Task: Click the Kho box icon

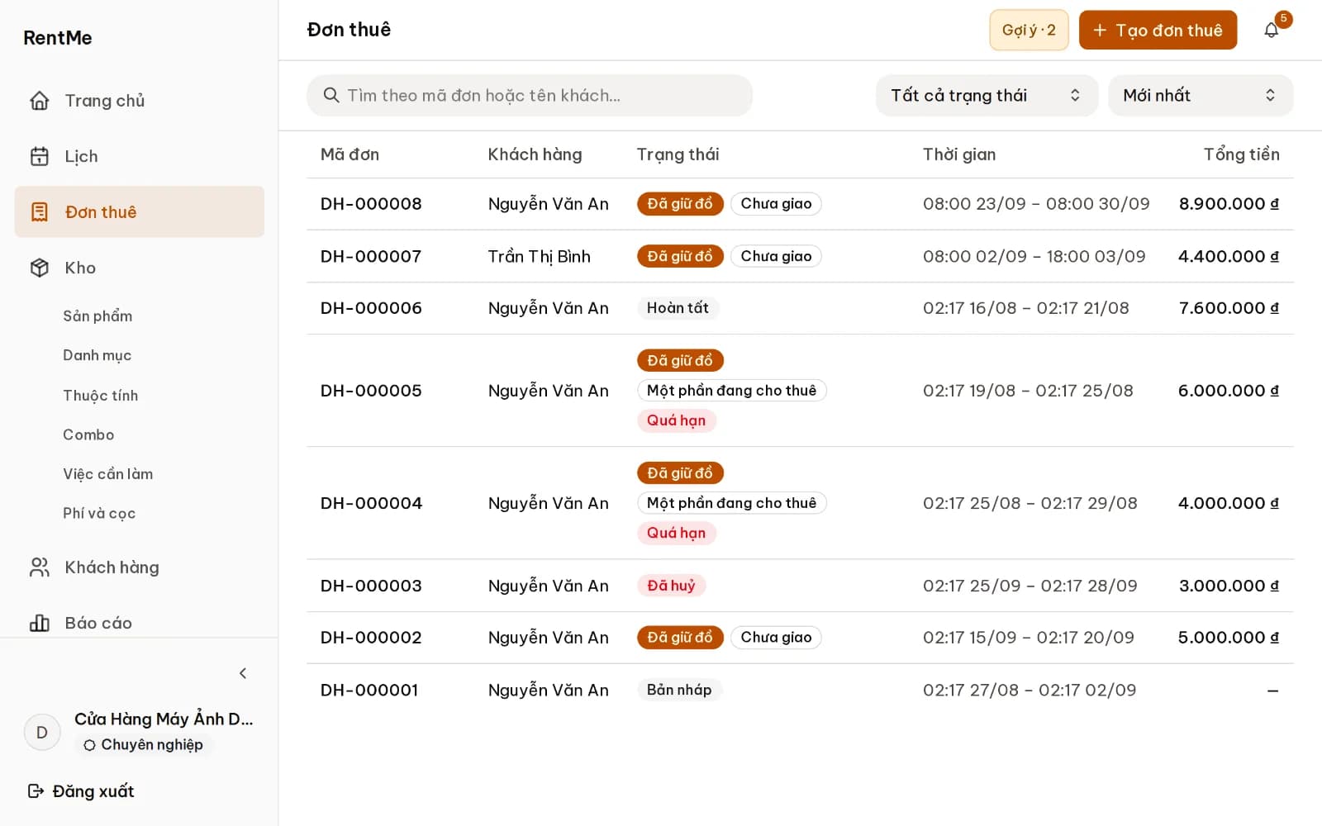Action: [40, 268]
